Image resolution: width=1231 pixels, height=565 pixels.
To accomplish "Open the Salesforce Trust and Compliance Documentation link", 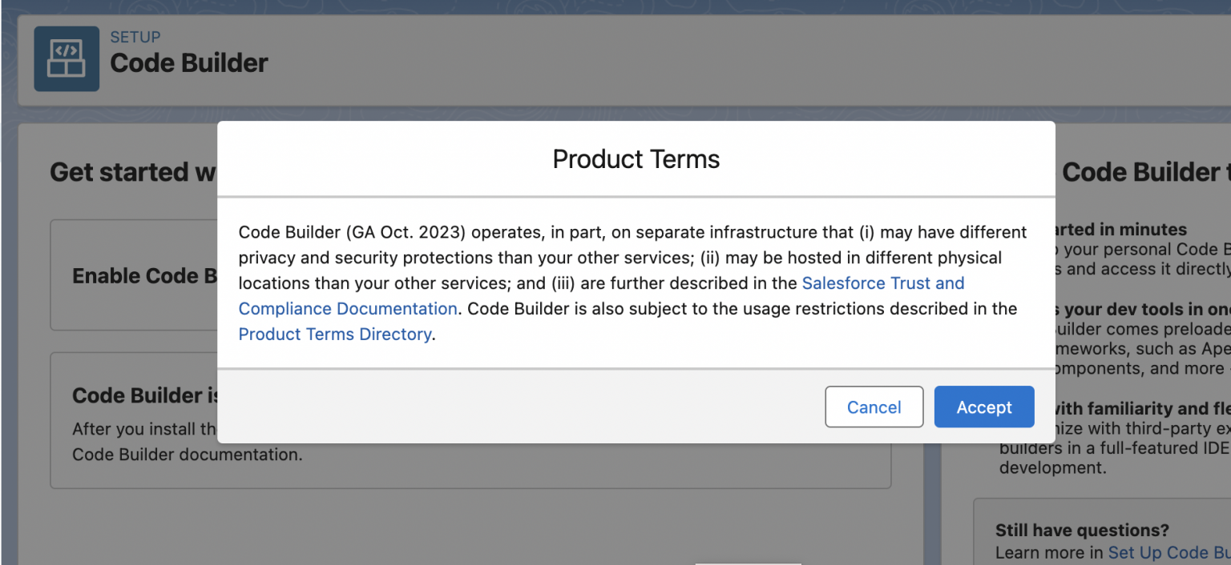I will coord(883,282).
